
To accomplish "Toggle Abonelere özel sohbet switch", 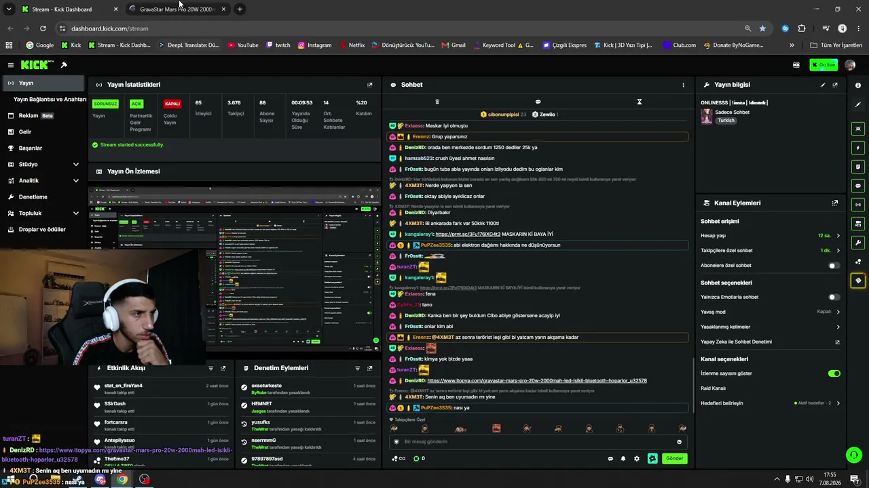I will tap(834, 266).
